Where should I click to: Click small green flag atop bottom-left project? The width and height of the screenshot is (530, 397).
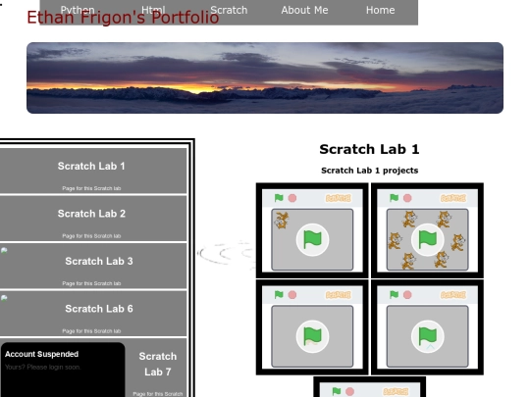tap(279, 295)
